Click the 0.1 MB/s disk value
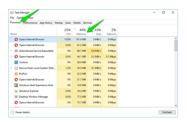Screen dimensions: 187x127 click(x=96, y=68)
